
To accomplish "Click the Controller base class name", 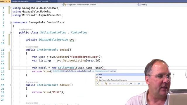I will 79,32.
